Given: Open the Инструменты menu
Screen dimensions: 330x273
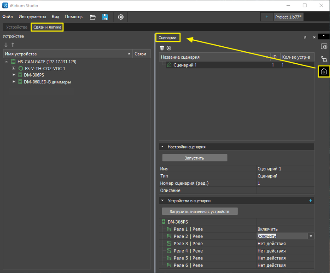Looking at the screenshot, I should 32,17.
